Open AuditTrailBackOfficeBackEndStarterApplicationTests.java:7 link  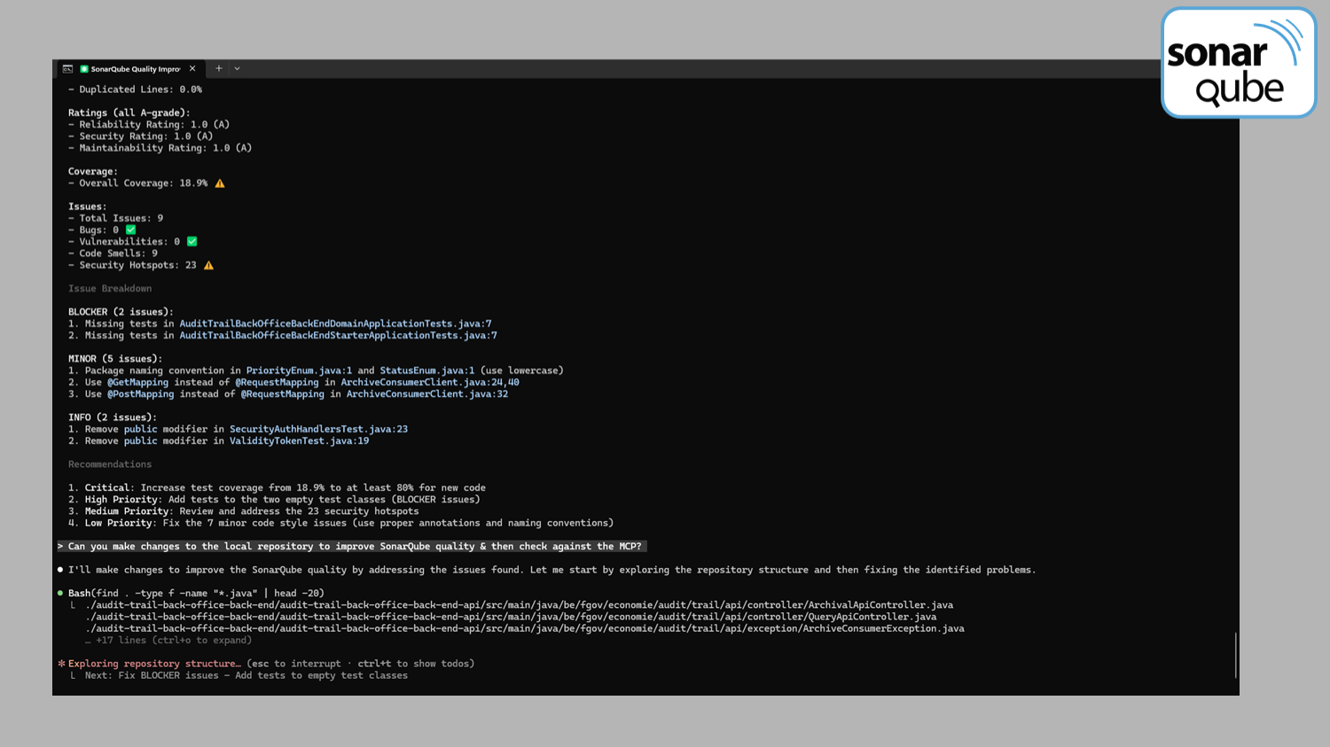point(338,335)
